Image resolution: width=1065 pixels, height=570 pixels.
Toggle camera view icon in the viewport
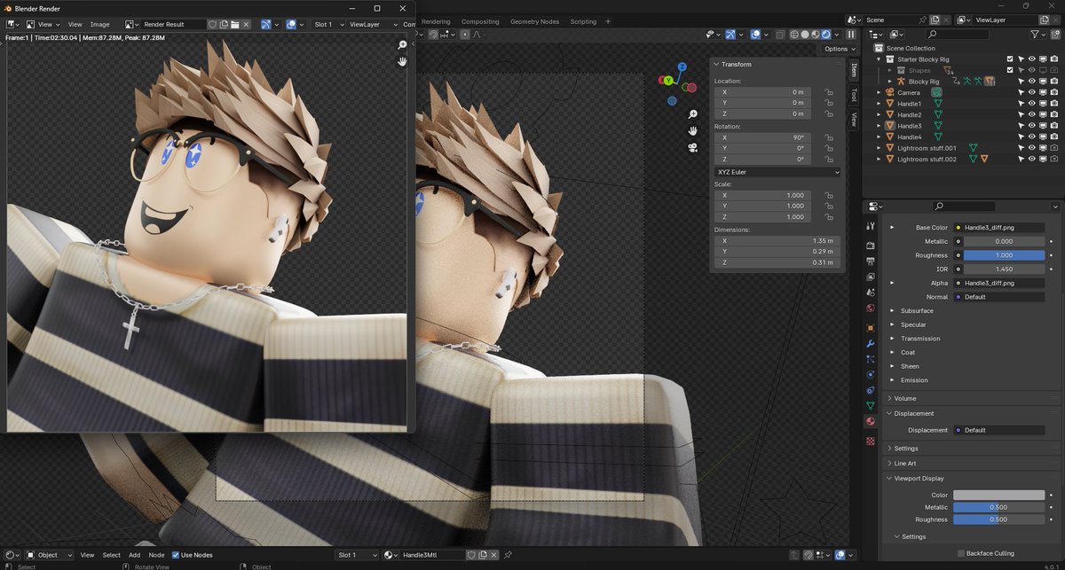click(692, 147)
